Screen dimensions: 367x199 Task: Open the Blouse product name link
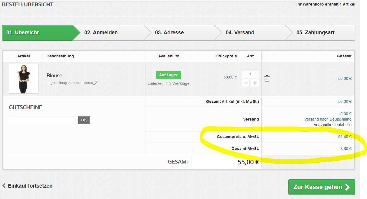tap(54, 76)
